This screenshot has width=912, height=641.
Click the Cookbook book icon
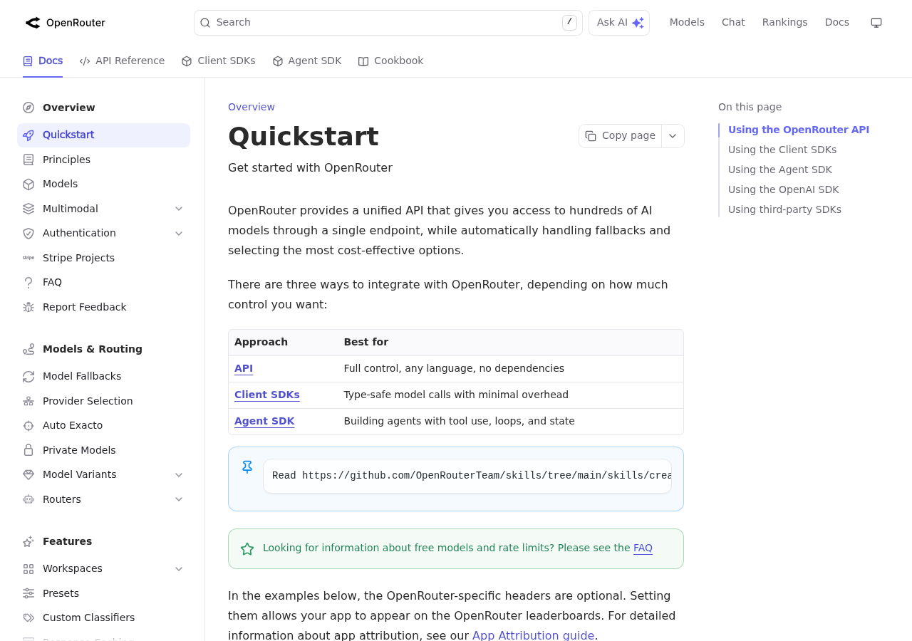[363, 61]
